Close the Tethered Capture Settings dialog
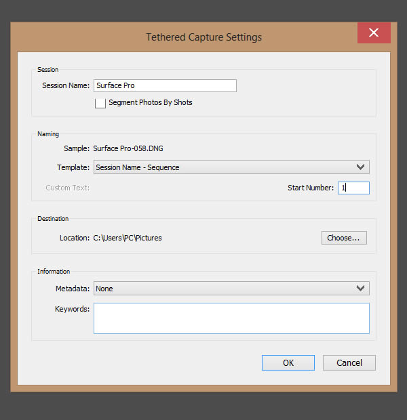 (x=374, y=33)
